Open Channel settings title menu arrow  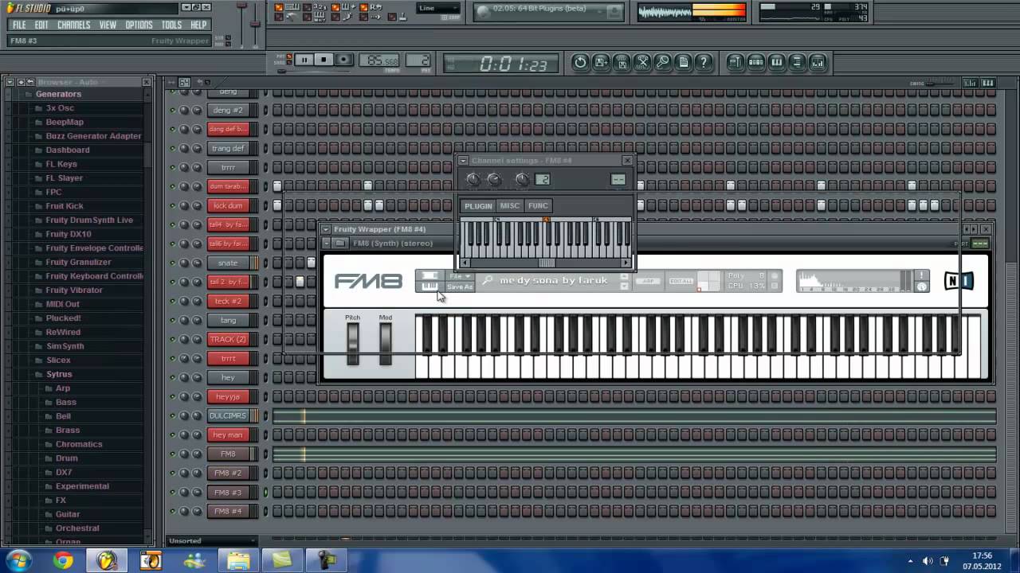(463, 161)
